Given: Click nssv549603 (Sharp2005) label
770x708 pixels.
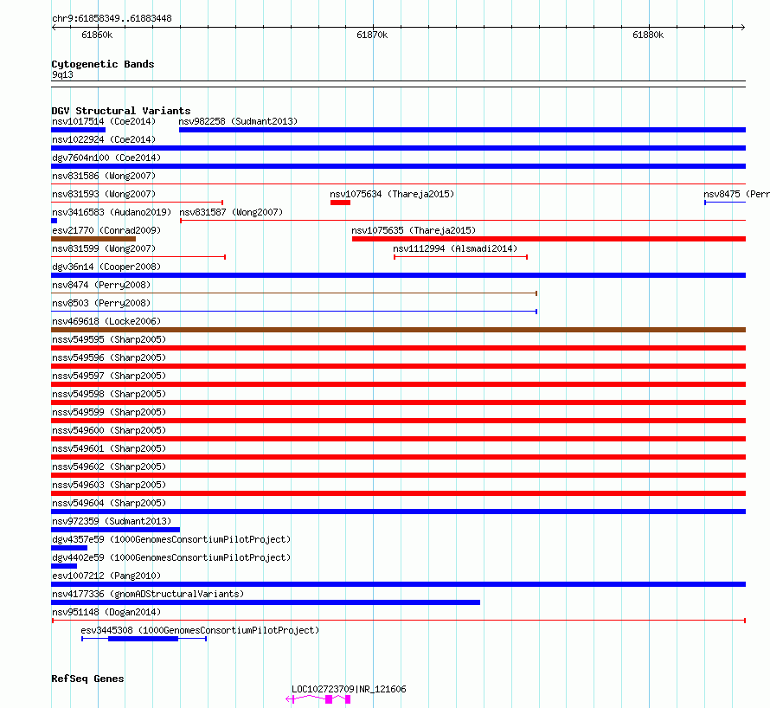Looking at the screenshot, I should (109, 485).
